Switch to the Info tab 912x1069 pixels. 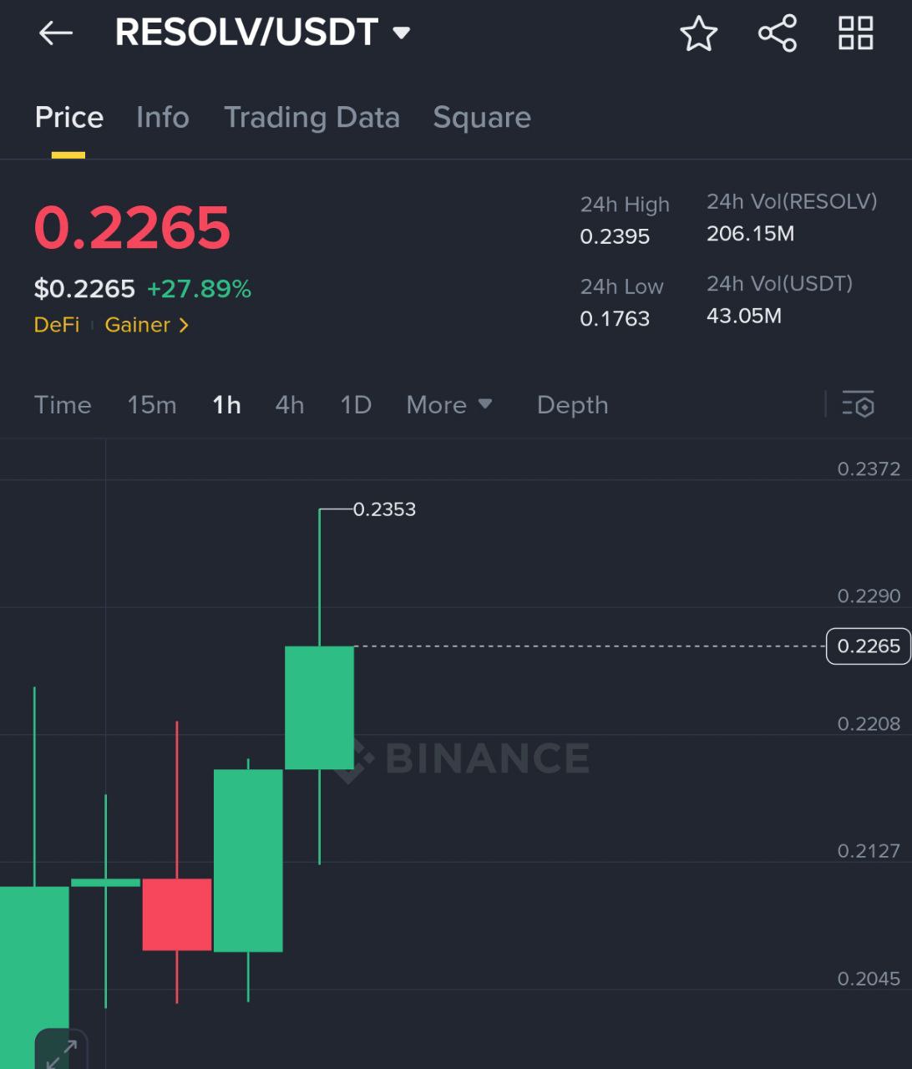point(163,118)
